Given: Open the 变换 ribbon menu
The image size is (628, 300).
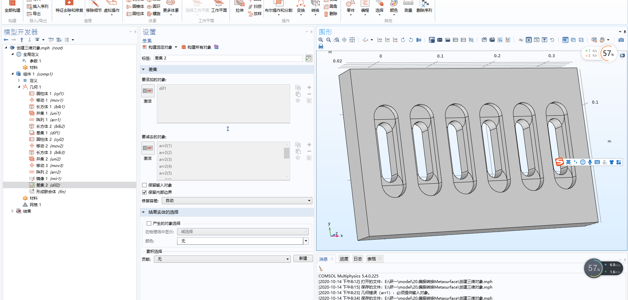Looking at the screenshot, I should tap(301, 7).
